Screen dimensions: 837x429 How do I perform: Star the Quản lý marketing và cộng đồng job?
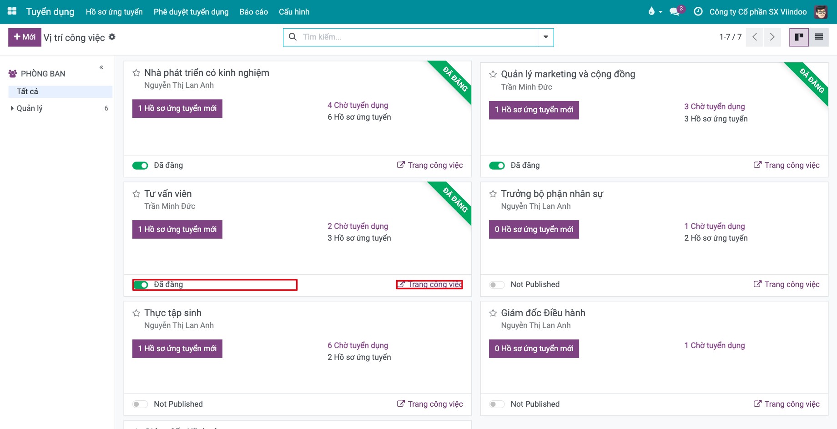(x=493, y=74)
